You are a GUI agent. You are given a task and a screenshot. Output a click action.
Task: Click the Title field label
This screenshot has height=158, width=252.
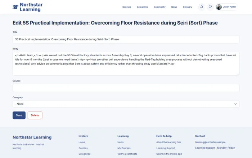[x=15, y=32]
